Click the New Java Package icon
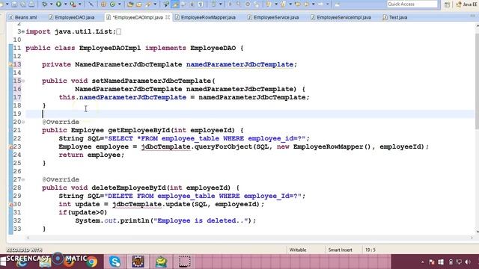This screenshot has height=269, width=479. [x=103, y=4]
